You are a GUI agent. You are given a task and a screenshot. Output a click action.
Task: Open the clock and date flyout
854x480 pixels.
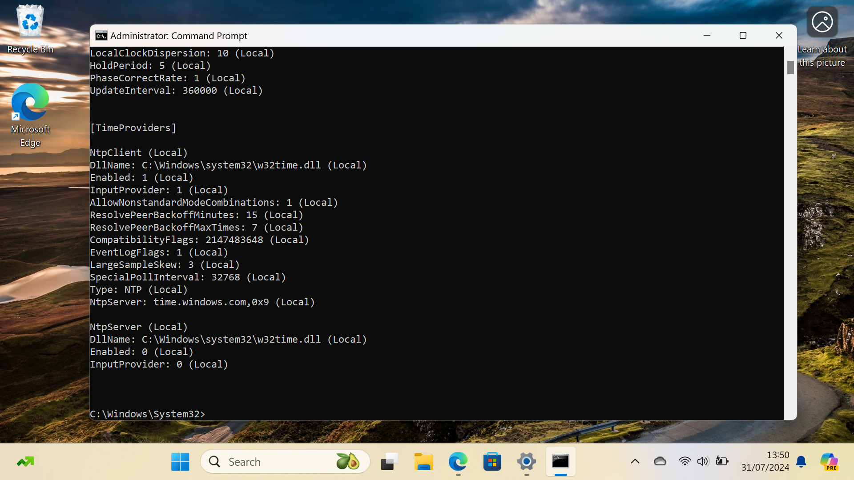tap(765, 461)
